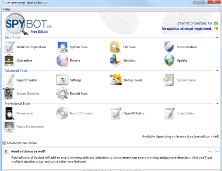The height and width of the screenshot is (171, 222).
Task: Click the Immunization shield icon
Action: point(169,47)
